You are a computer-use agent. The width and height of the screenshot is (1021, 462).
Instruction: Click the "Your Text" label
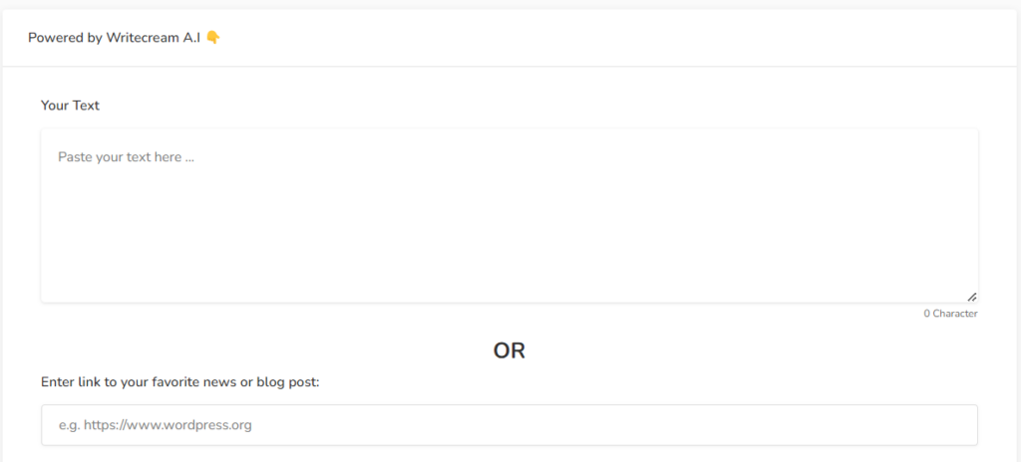pos(70,105)
